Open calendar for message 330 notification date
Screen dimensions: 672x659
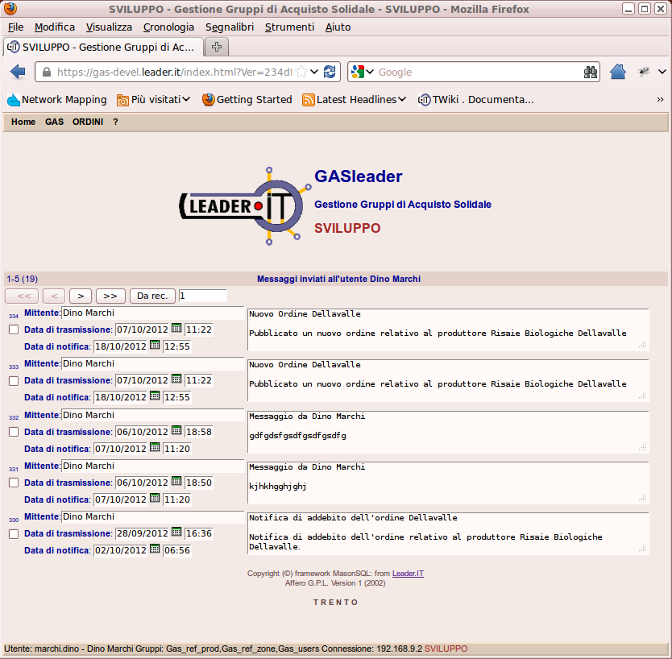click(155, 549)
